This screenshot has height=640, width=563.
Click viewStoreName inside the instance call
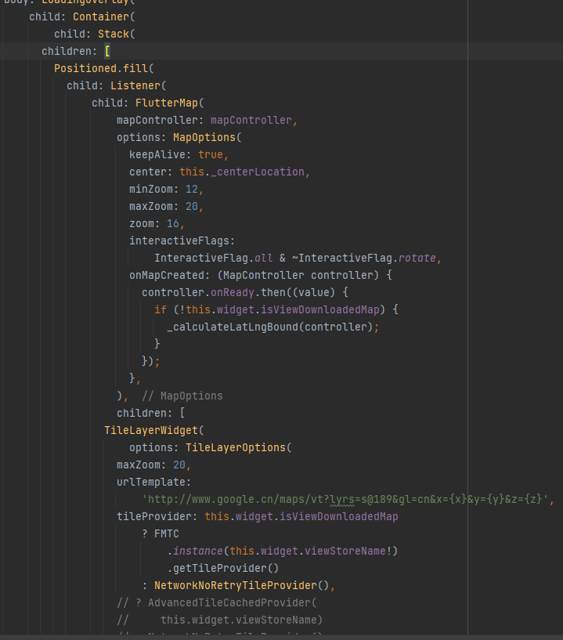tap(345, 551)
